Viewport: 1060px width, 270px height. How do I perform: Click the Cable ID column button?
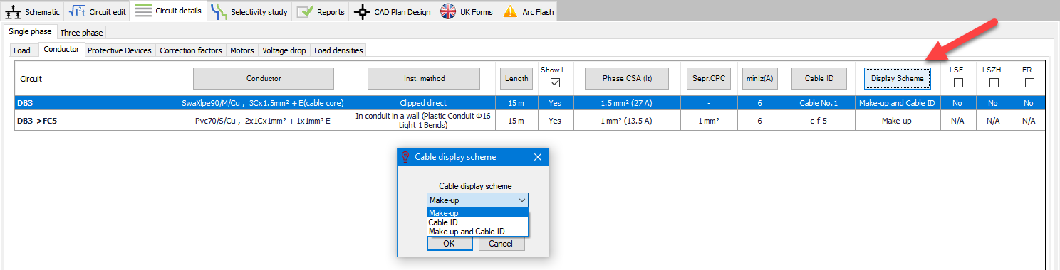pyautogui.click(x=819, y=78)
